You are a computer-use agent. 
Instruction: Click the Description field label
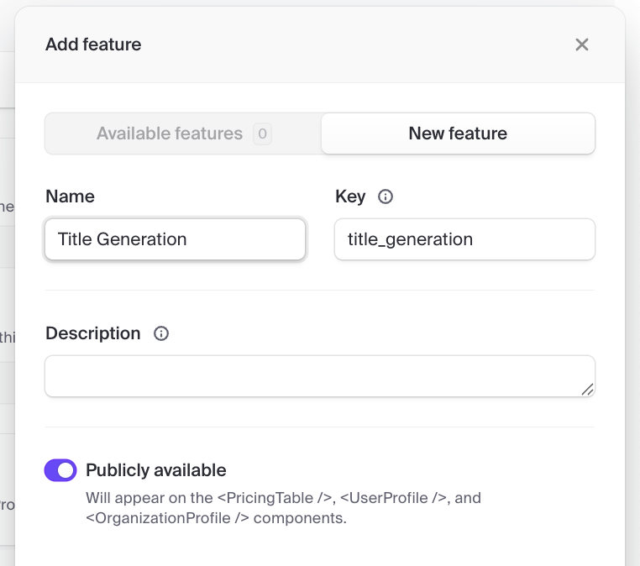pyautogui.click(x=93, y=333)
